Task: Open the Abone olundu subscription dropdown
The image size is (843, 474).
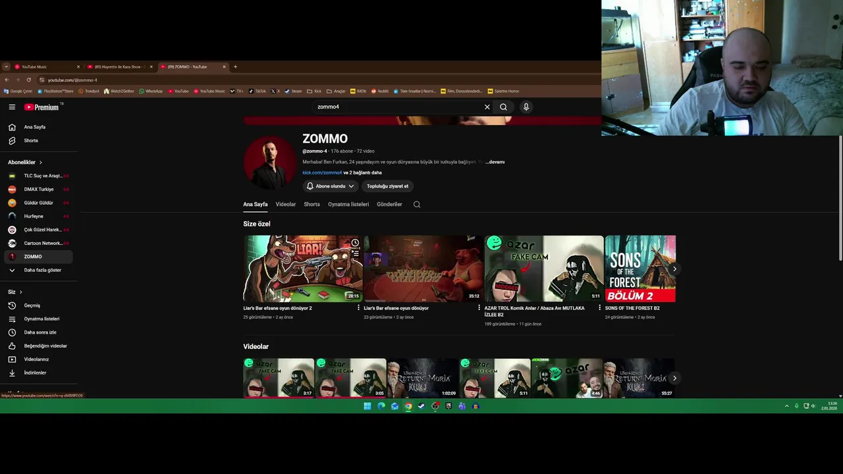Action: (331, 186)
